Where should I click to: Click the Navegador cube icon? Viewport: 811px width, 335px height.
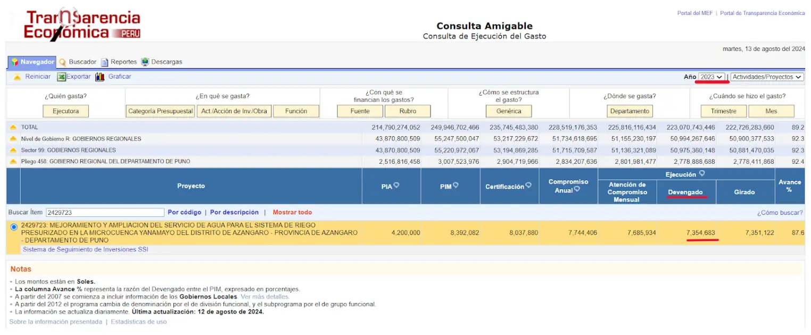pyautogui.click(x=14, y=62)
